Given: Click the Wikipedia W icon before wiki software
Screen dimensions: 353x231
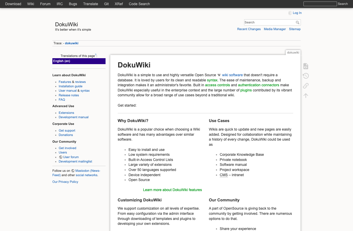Looking at the screenshot, I should point(219,75).
